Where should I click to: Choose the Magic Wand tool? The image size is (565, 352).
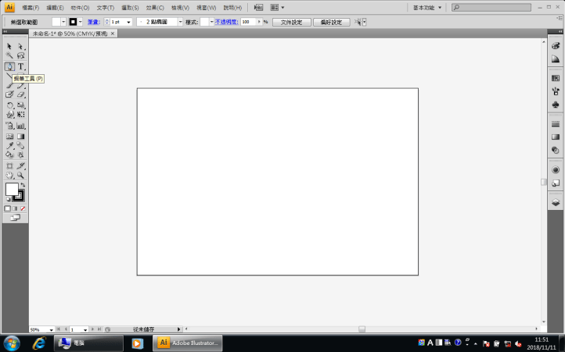9,56
